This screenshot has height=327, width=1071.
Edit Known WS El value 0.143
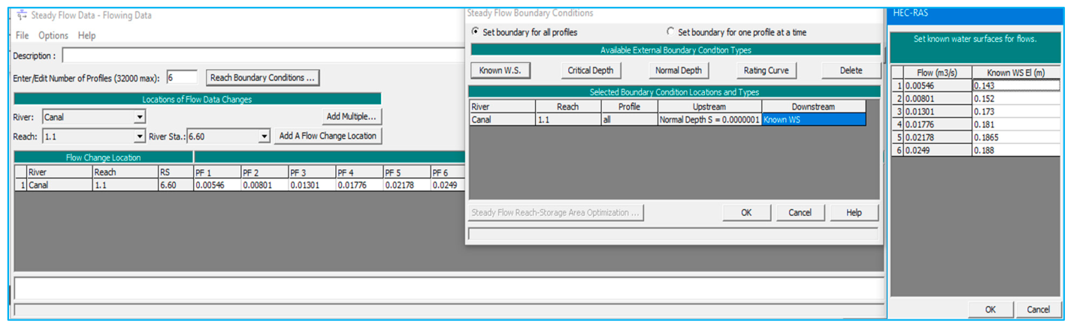[x=1016, y=85]
